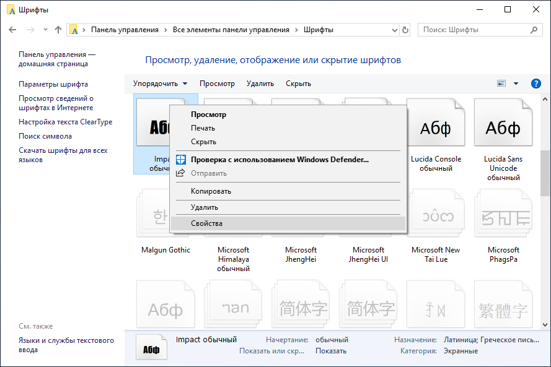Click Шрифты breadcrumb in address bar
This screenshot has width=551, height=367.
click(319, 30)
